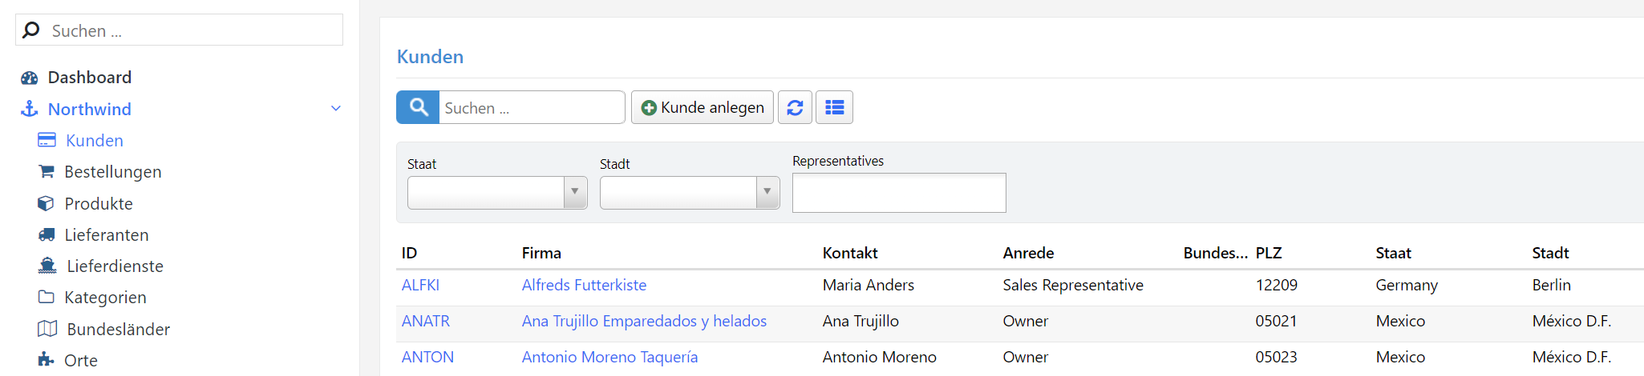
Task: Open Antonio Moreno Taquería company link
Action: (x=609, y=357)
